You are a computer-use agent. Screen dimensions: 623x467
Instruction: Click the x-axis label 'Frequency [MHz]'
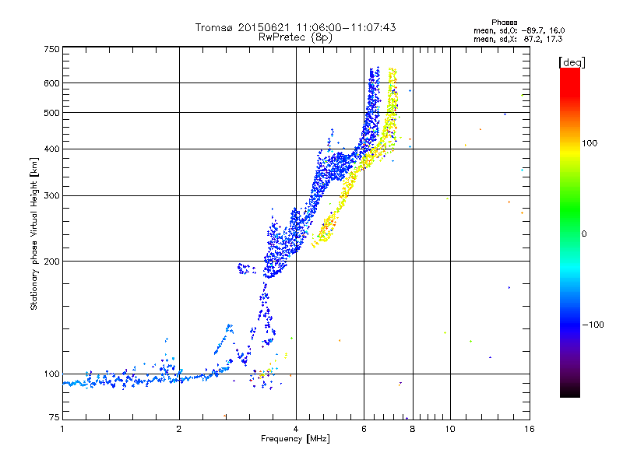(295, 439)
